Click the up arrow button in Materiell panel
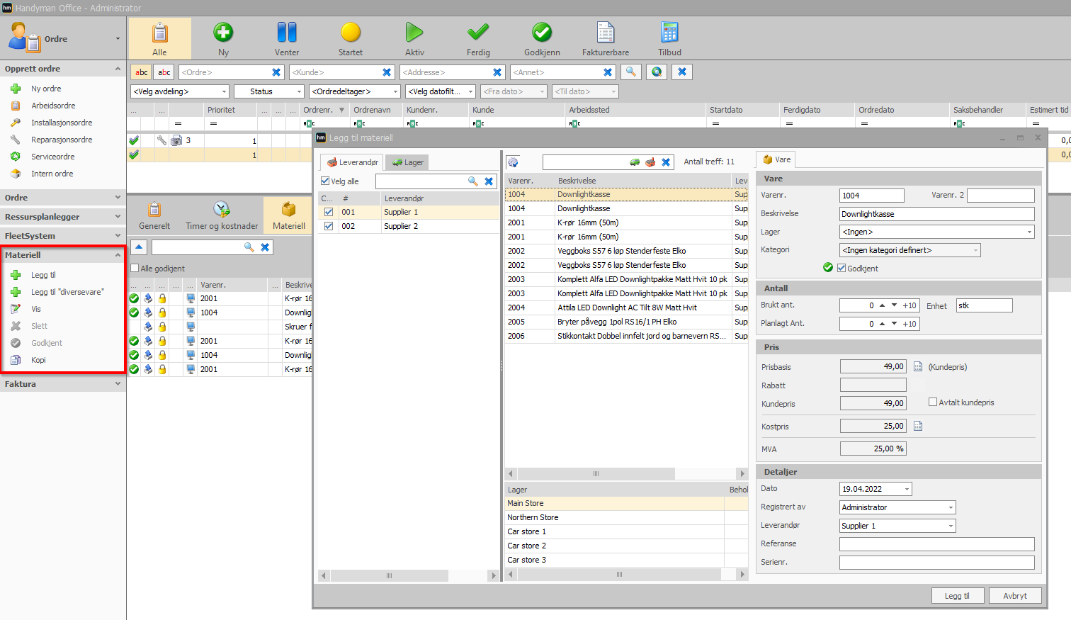 tap(139, 247)
